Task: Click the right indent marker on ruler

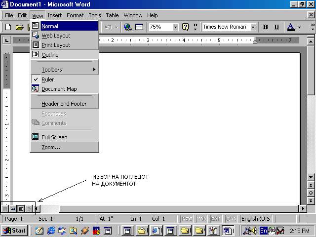Action: coord(255,41)
